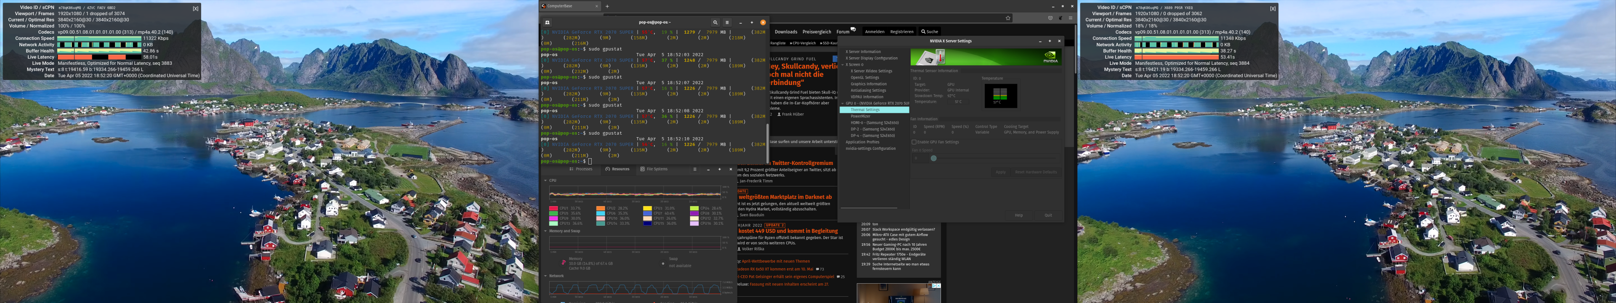Screen dimensions: 1616x303
Task: Enable GPU Fan Settings checkbox
Action: [914, 142]
